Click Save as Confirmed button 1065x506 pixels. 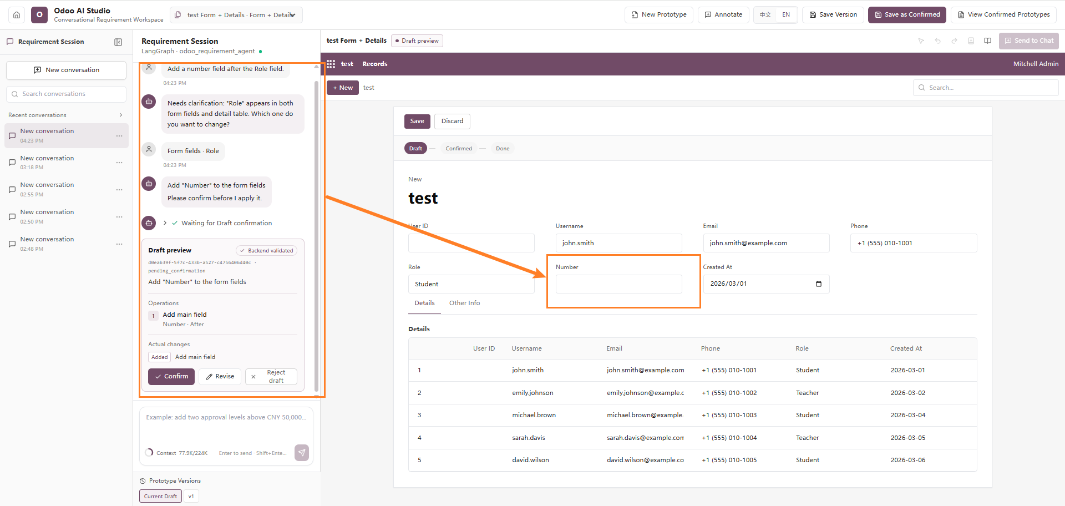907,15
